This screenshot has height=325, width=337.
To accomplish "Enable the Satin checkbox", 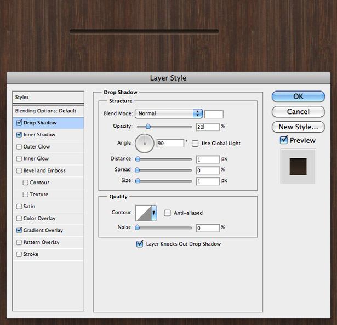I will 19,207.
